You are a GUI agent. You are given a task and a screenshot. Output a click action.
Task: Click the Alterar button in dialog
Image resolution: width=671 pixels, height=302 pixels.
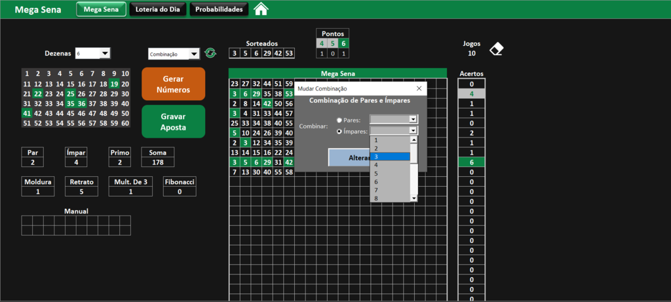tap(349, 157)
